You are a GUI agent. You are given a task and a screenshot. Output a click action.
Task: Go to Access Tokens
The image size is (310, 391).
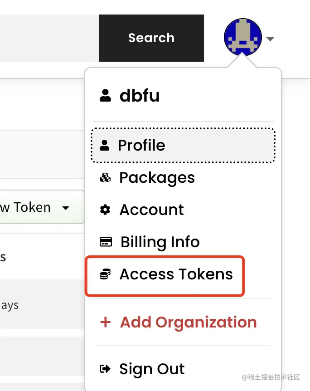click(165, 274)
